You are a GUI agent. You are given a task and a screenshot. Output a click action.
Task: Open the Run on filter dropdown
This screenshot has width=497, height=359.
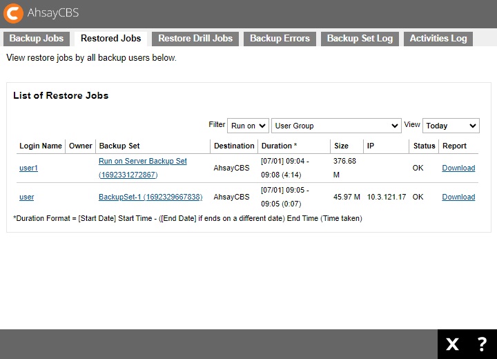point(248,126)
